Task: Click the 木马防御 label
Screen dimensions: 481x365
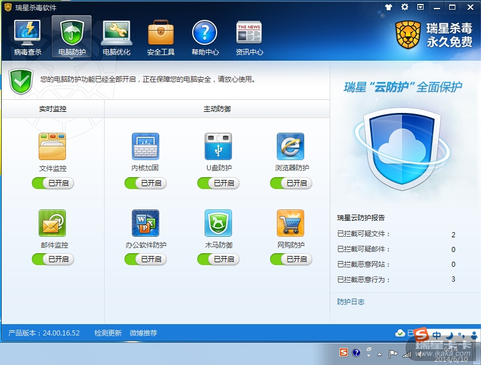Action: click(x=219, y=245)
